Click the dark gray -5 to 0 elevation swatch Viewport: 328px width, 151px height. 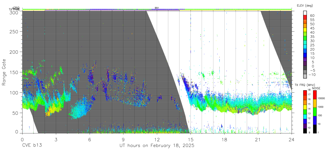tap(305, 68)
